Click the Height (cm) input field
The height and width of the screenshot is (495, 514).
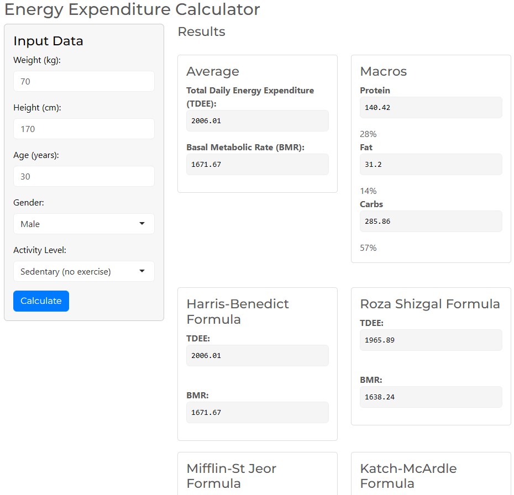click(x=83, y=129)
